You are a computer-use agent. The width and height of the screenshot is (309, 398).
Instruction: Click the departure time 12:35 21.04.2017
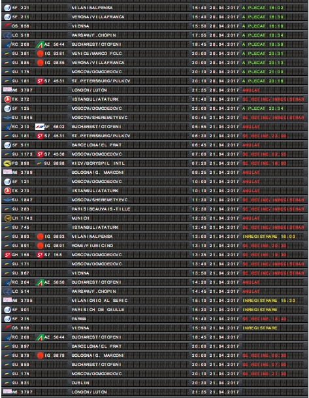pos(216,218)
